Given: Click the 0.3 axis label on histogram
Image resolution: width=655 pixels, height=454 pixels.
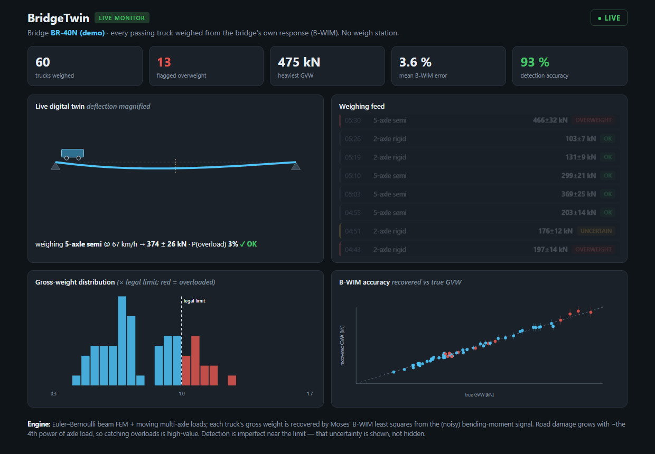Looking at the screenshot, I should coord(53,394).
